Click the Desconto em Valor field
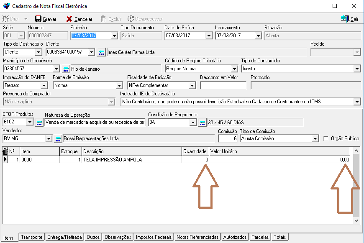The image size is (364, 243). click(223, 85)
